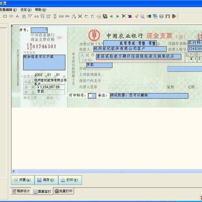Open the 数据编辑(E) menu
The height and width of the screenshot is (202, 202).
pyautogui.click(x=8, y=10)
